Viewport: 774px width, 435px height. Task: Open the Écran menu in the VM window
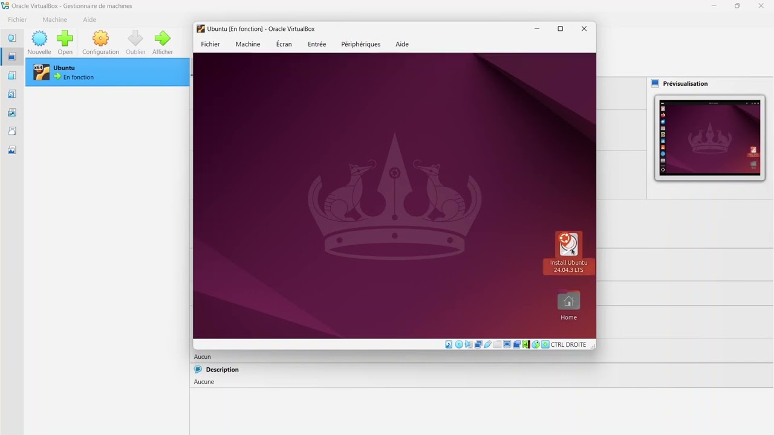pos(284,44)
